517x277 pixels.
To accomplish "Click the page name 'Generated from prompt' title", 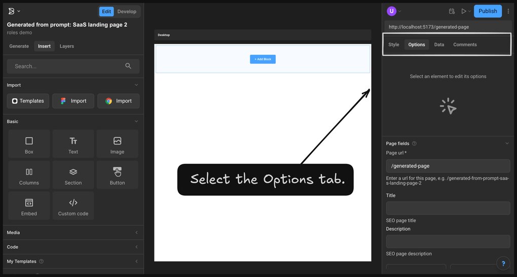I will 67,25.
